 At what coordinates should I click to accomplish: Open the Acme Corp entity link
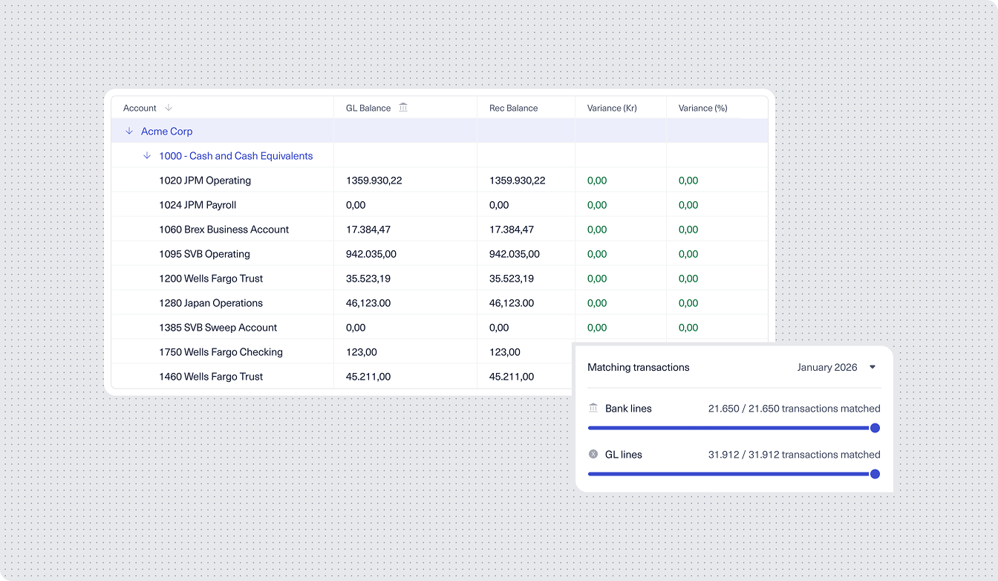pyautogui.click(x=167, y=132)
